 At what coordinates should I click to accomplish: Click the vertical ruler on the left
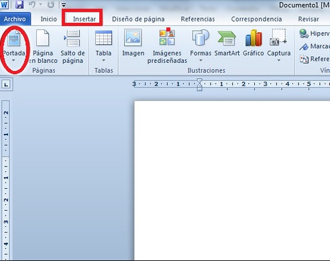(x=6, y=180)
